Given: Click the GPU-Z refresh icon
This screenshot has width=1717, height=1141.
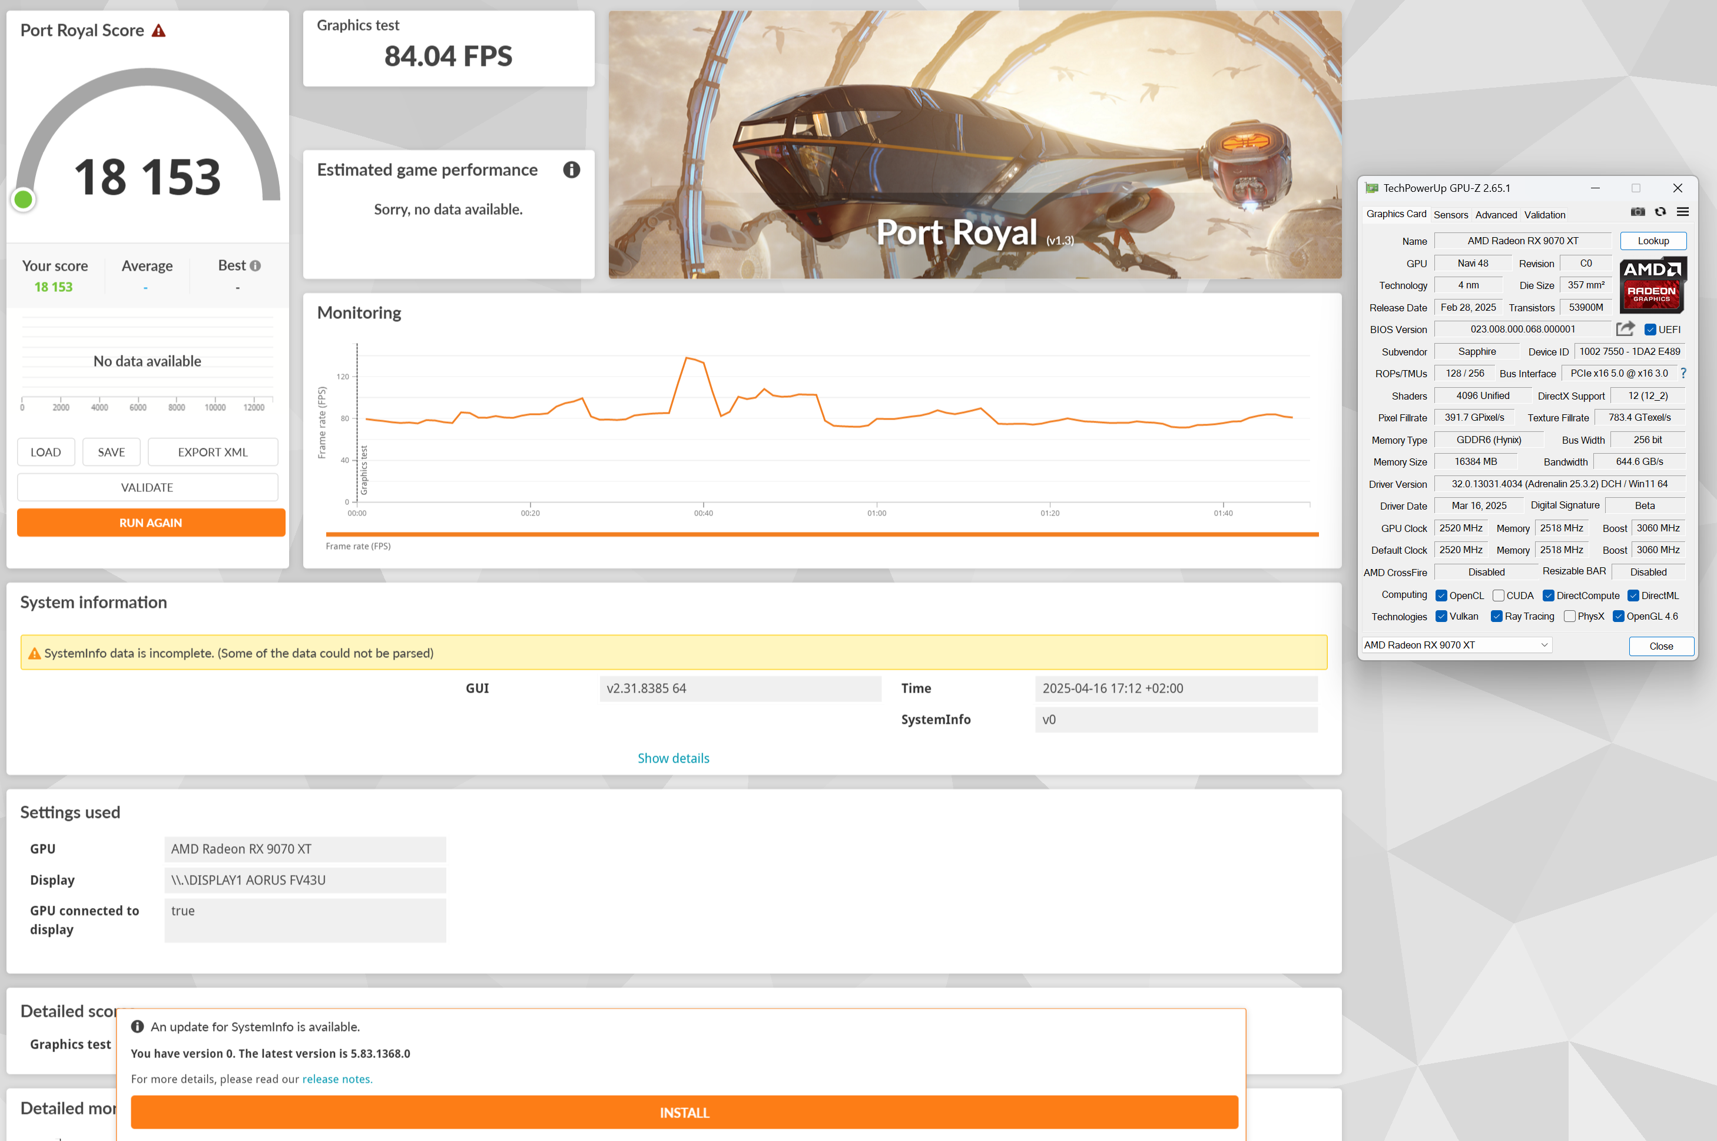Looking at the screenshot, I should click(1660, 212).
